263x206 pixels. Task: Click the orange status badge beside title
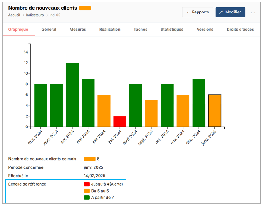[x=85, y=8]
